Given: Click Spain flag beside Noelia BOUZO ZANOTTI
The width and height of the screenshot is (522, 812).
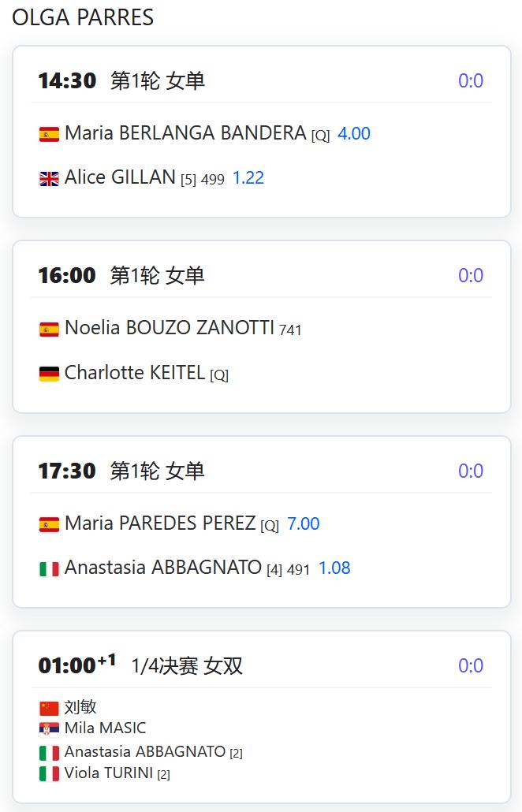Looking at the screenshot, I should [x=49, y=329].
